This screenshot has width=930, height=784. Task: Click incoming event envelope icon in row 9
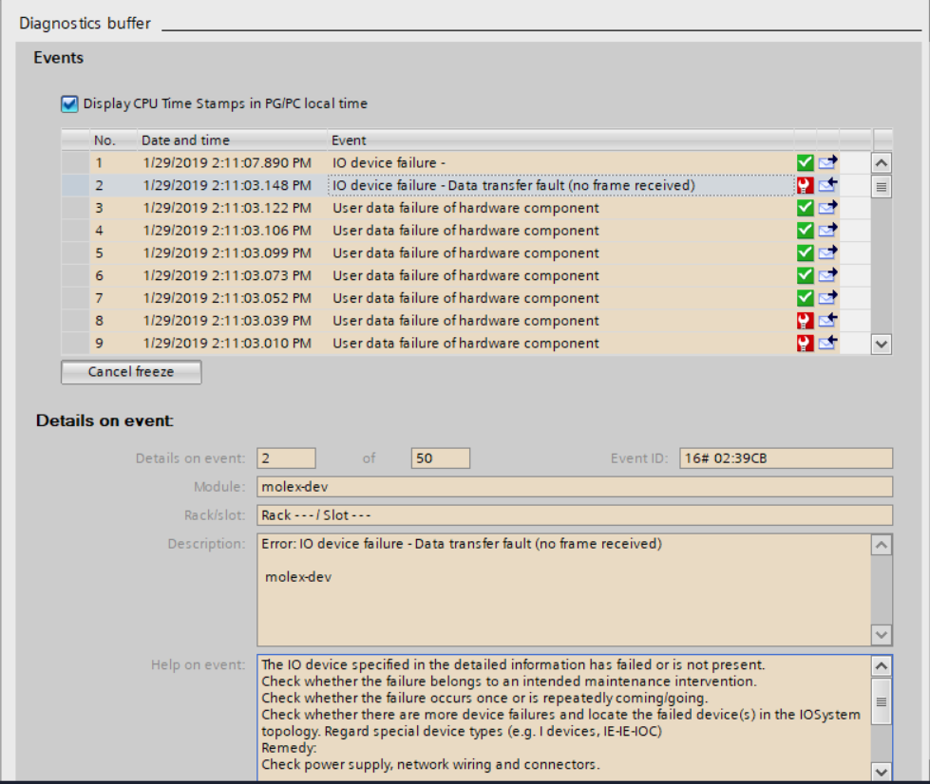tap(828, 342)
